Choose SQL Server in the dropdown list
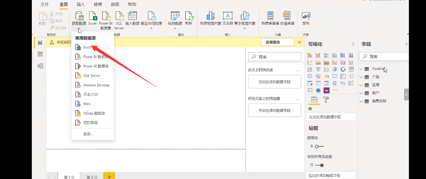Screen dimensions: 426x179 pyautogui.click(x=92, y=76)
